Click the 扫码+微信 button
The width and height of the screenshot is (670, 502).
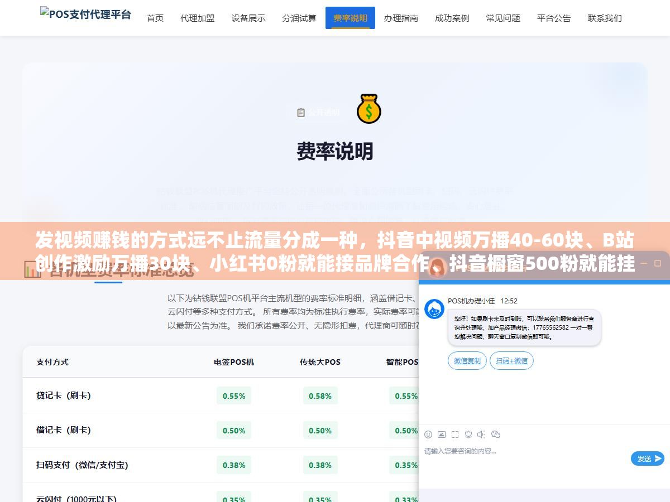tap(511, 361)
